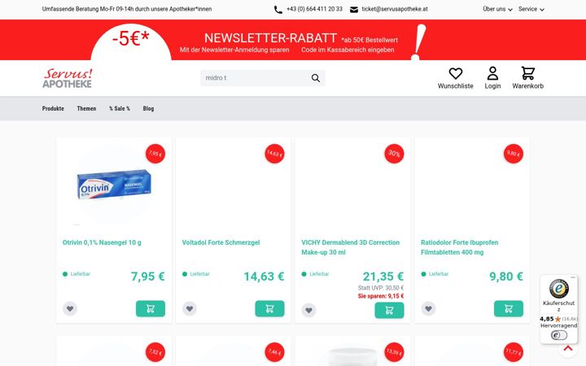Open the Themen menu
Image resolution: width=586 pixels, height=366 pixels.
(86, 109)
